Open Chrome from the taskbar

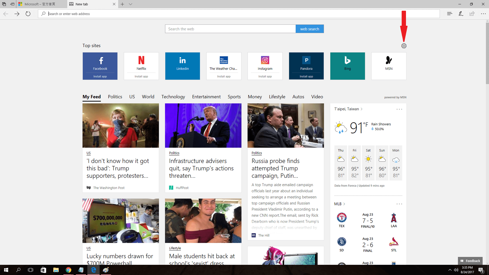(x=69, y=270)
